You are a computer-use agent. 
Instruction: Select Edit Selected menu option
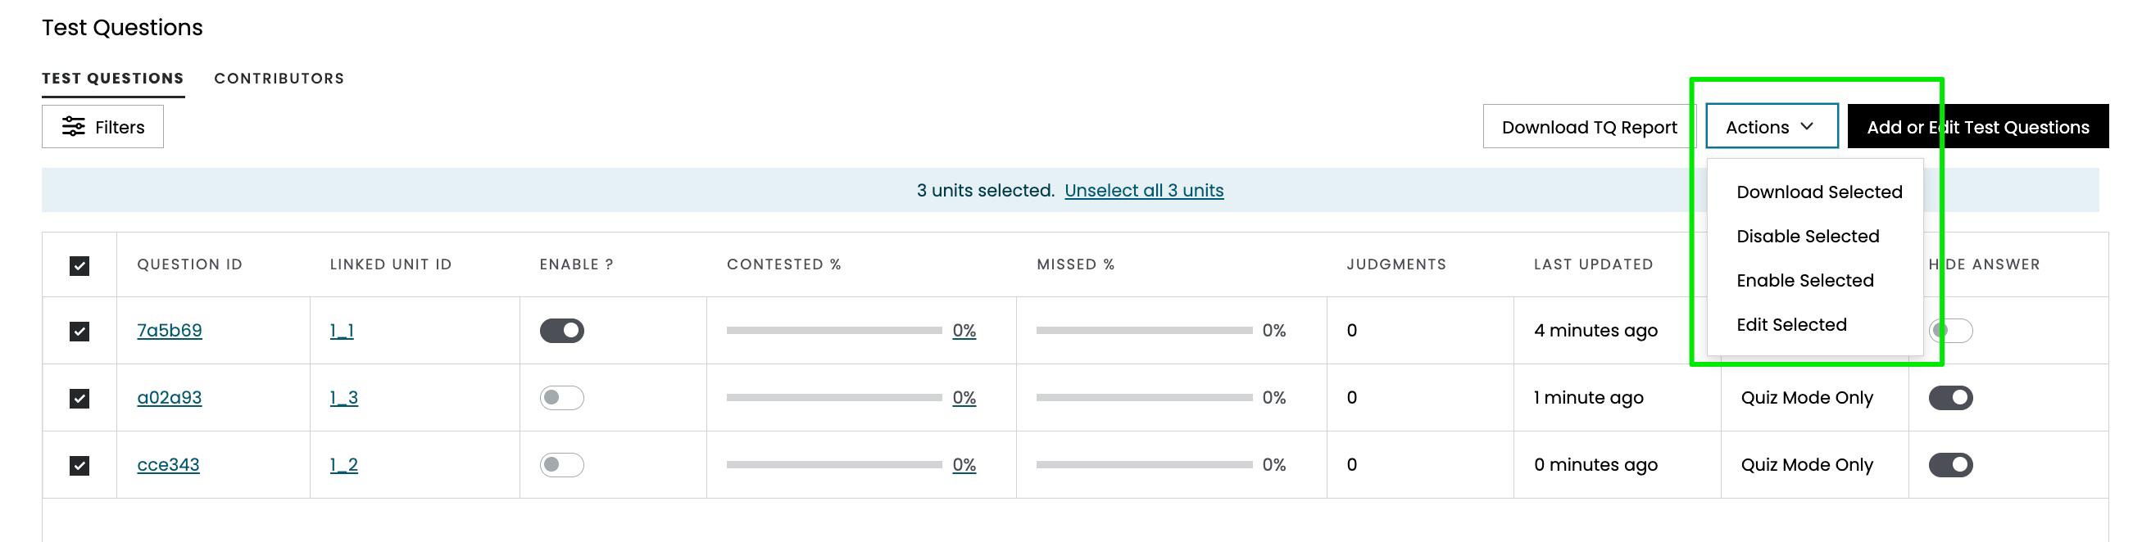pyautogui.click(x=1791, y=324)
